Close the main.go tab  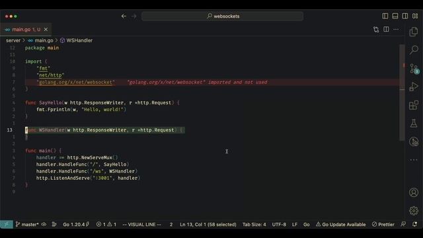point(46,29)
